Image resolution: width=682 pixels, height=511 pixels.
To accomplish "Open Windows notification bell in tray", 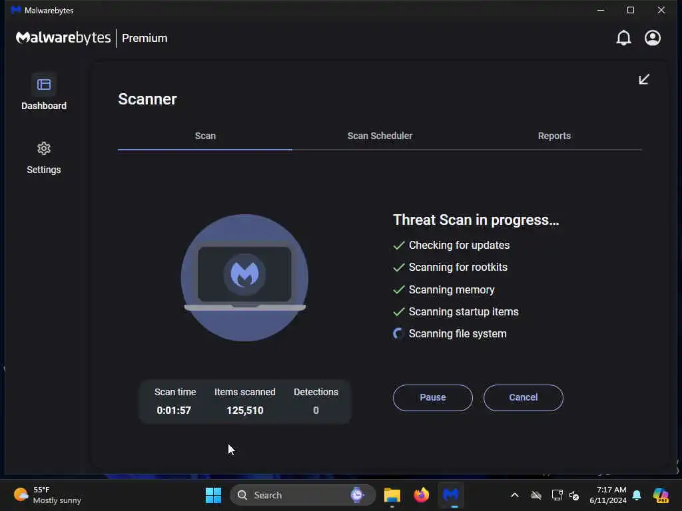I will point(637,495).
